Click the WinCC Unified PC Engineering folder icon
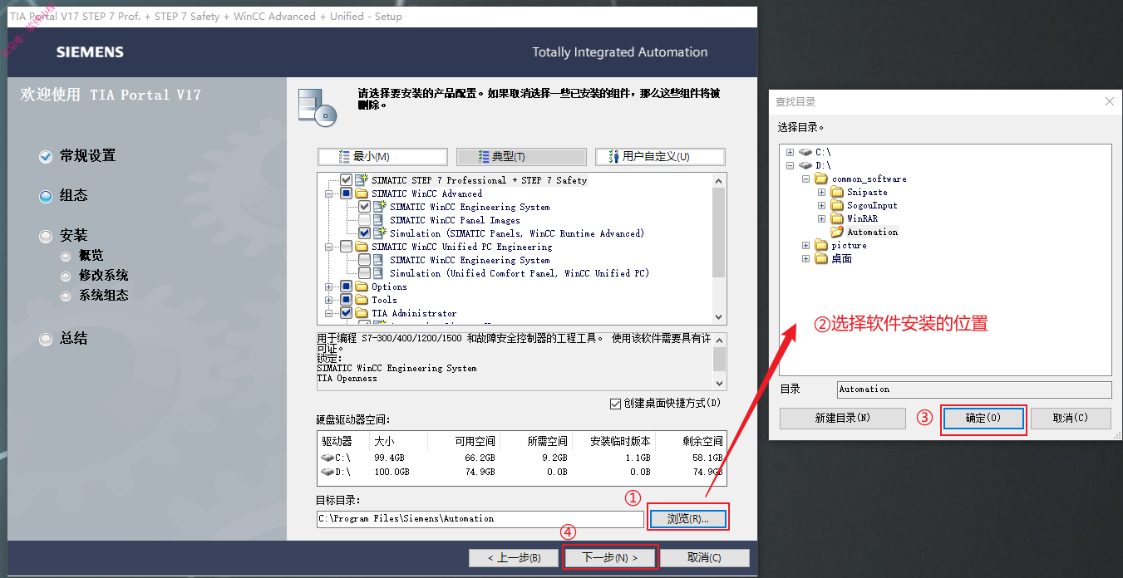The width and height of the screenshot is (1123, 578). pos(361,247)
